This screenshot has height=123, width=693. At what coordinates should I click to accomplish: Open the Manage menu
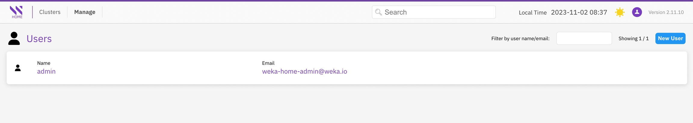point(85,12)
